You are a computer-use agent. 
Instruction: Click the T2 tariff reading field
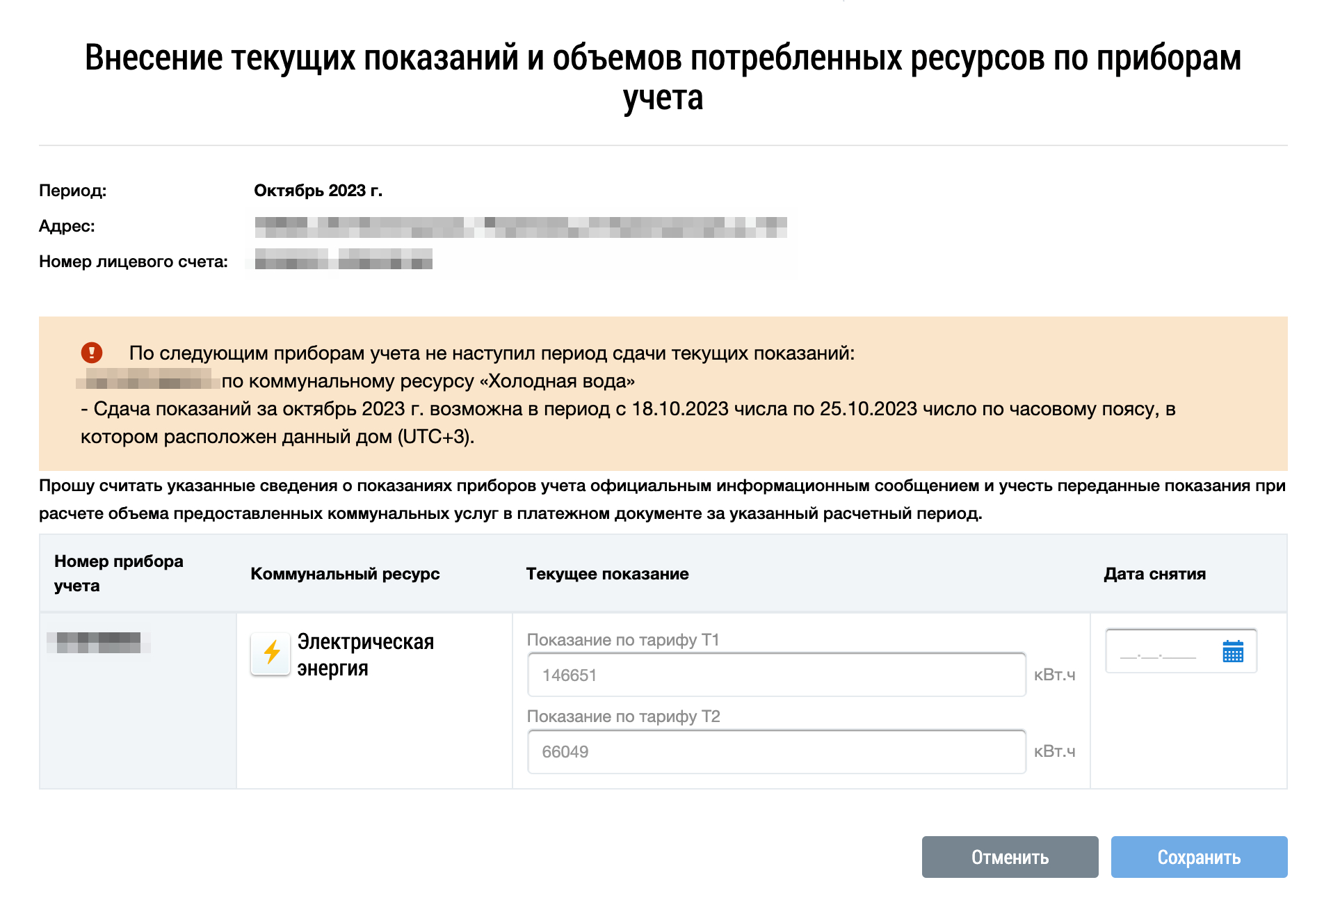point(777,751)
